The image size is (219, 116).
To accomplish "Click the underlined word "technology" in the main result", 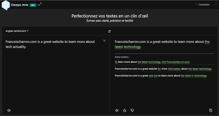I will pyautogui.click(x=132, y=47).
